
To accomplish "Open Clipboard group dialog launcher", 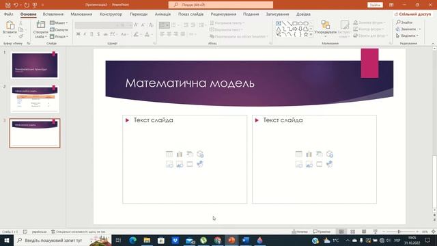I will (x=29, y=44).
